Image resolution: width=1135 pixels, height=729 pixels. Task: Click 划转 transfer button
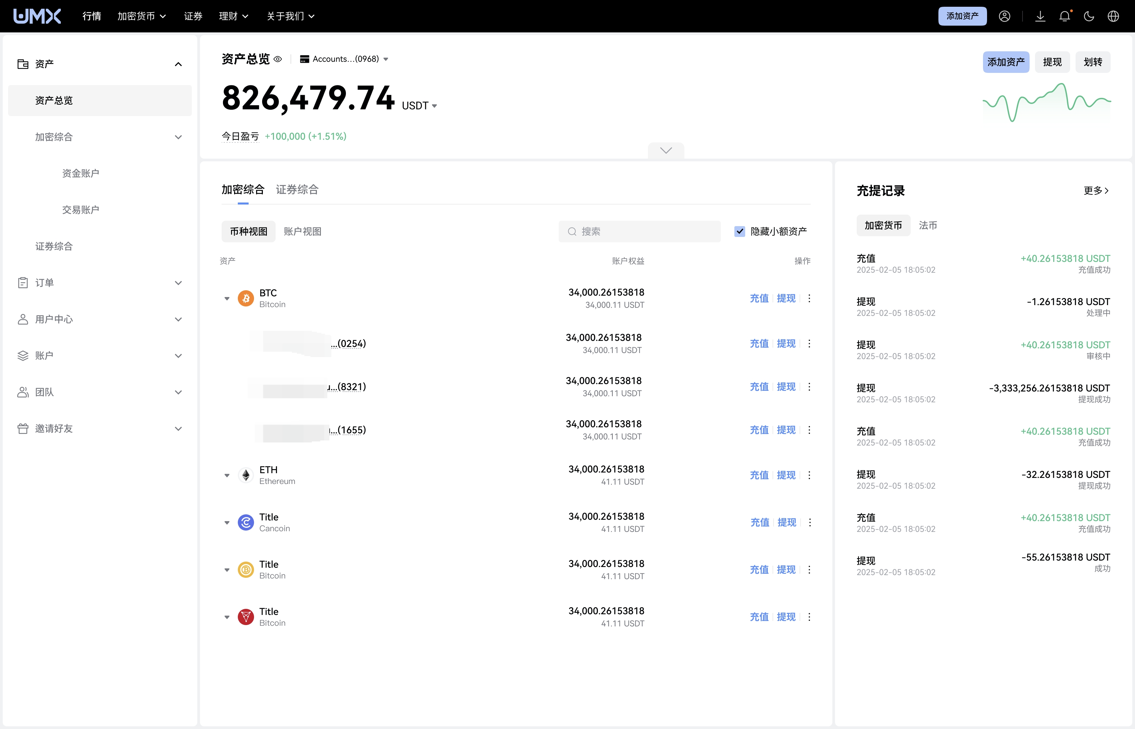pyautogui.click(x=1093, y=62)
